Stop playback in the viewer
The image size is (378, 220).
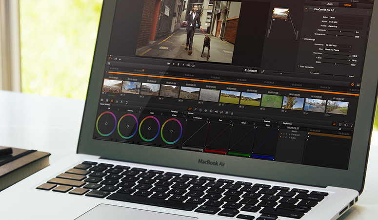[x=179, y=65]
